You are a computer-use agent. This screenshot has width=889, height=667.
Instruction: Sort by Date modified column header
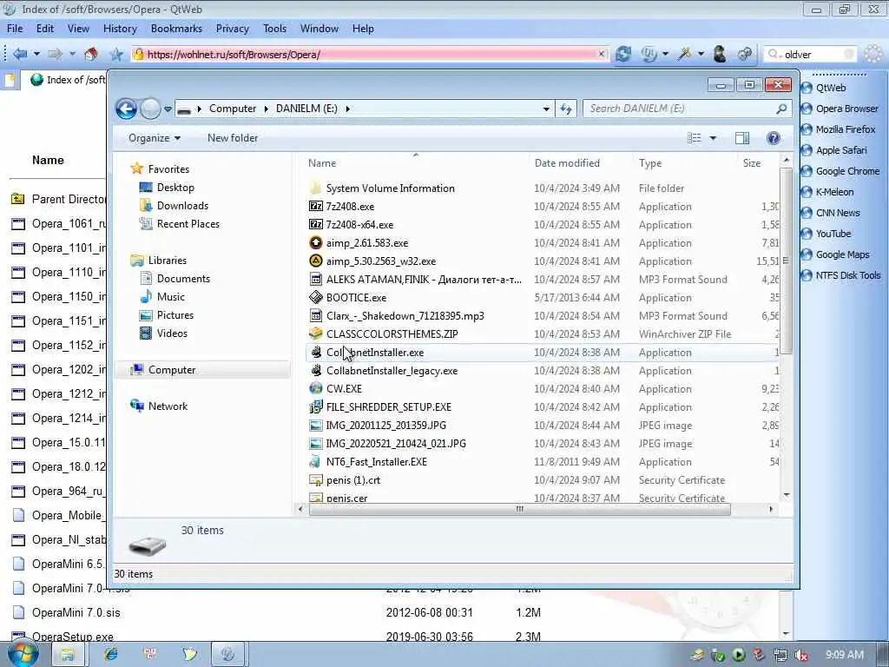[x=567, y=163]
